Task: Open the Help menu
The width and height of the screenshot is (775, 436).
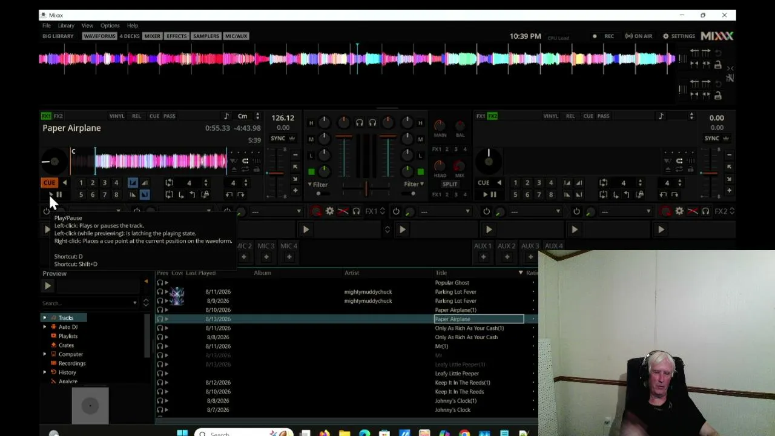Action: pyautogui.click(x=133, y=25)
